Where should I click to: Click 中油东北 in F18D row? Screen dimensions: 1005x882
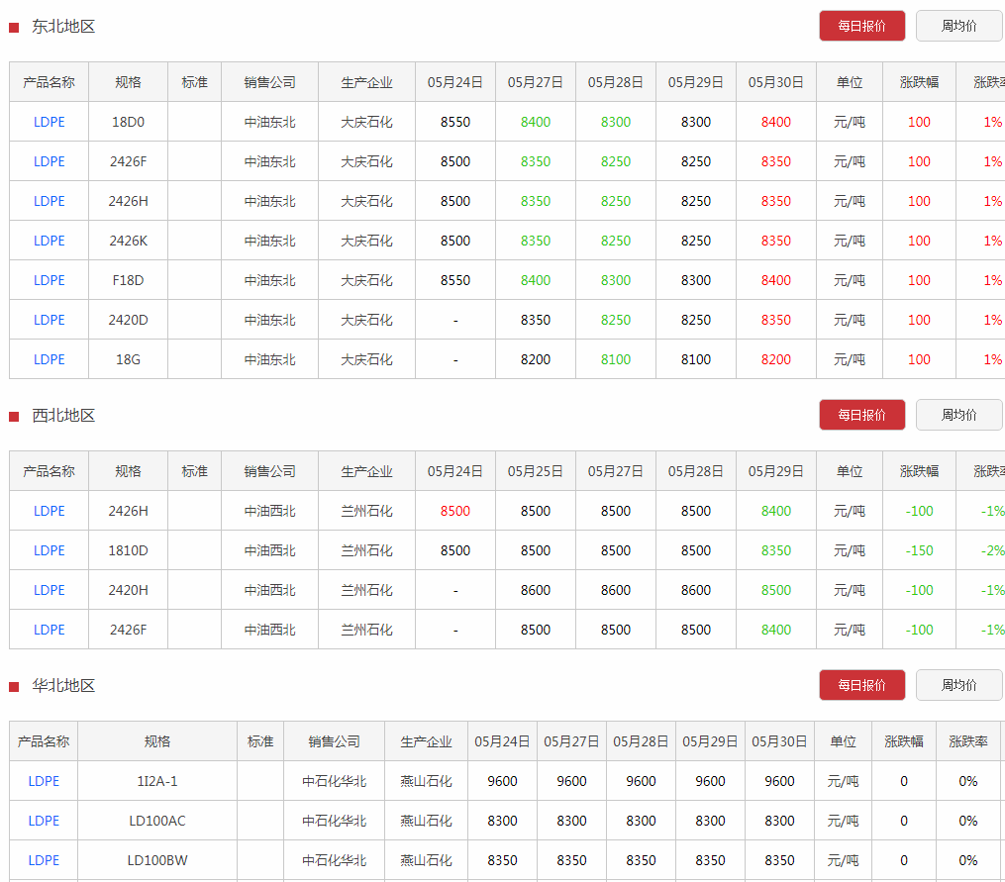(270, 281)
